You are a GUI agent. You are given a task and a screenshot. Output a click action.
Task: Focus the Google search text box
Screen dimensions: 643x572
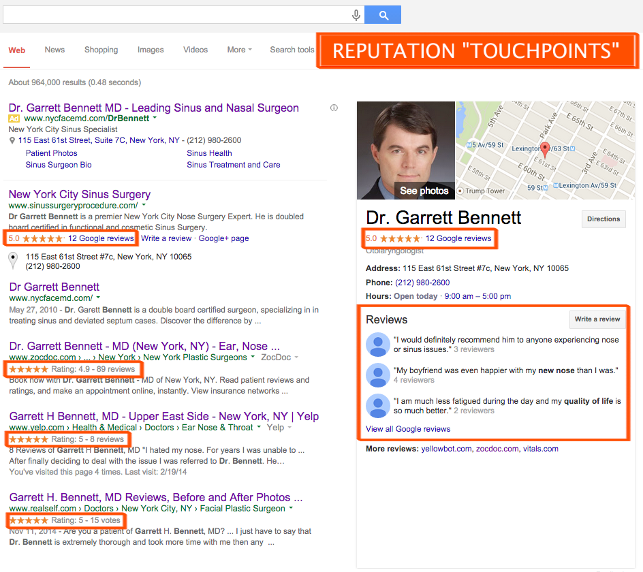(x=176, y=15)
